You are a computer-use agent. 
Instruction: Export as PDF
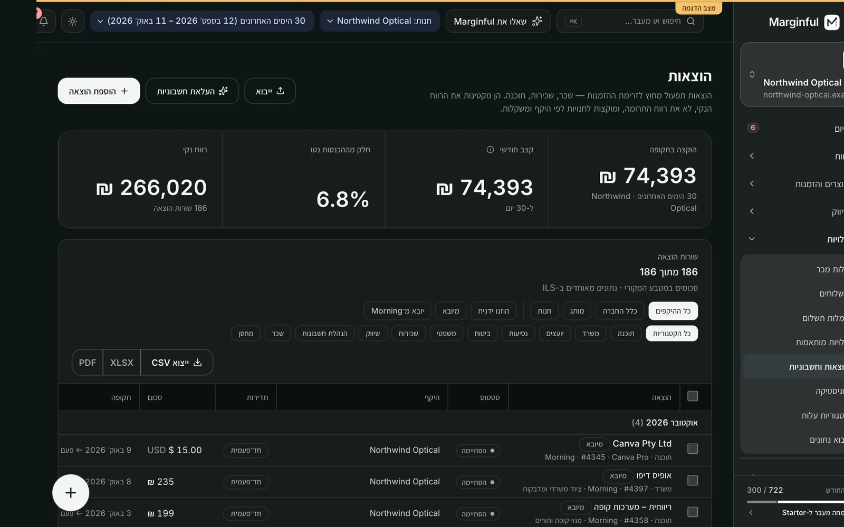coord(88,363)
